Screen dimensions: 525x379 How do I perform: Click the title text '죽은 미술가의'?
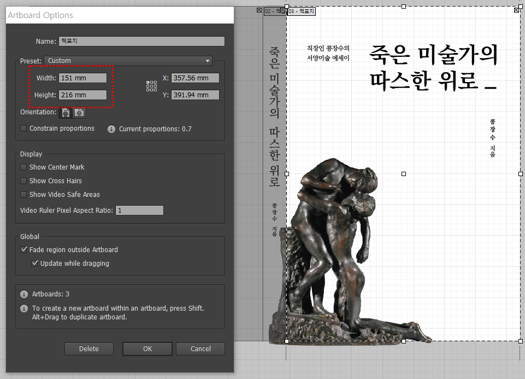coord(434,55)
